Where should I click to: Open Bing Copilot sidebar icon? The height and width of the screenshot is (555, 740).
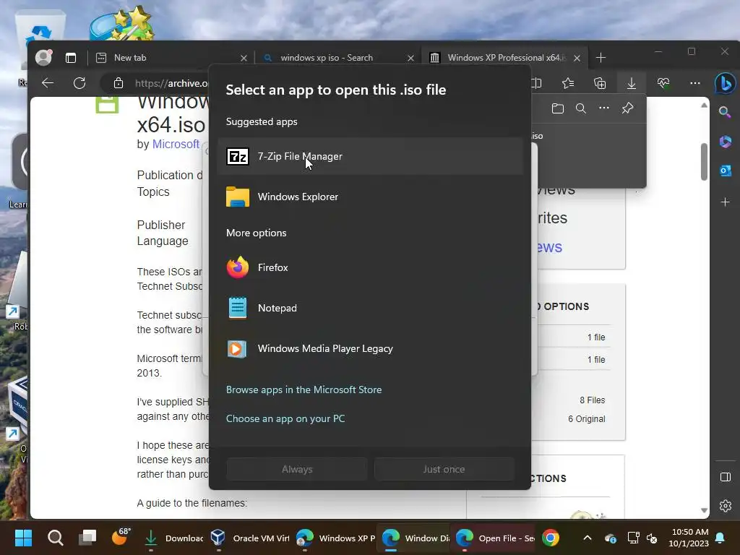[726, 84]
